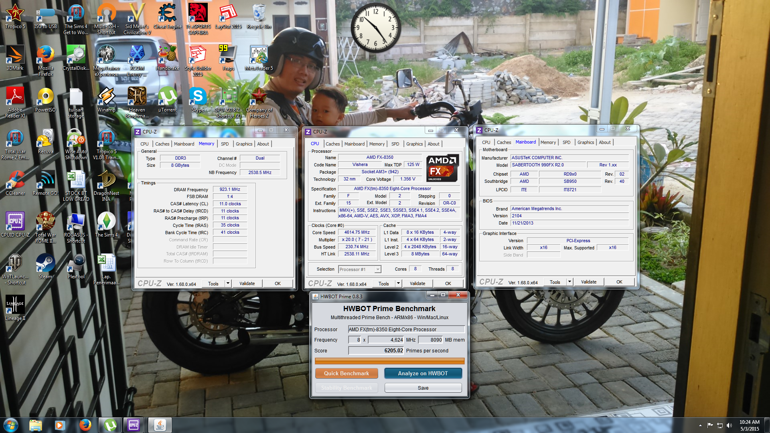Start the Quick Benchmark in HWBOT Prime
This screenshot has width=770, height=433.
click(346, 373)
